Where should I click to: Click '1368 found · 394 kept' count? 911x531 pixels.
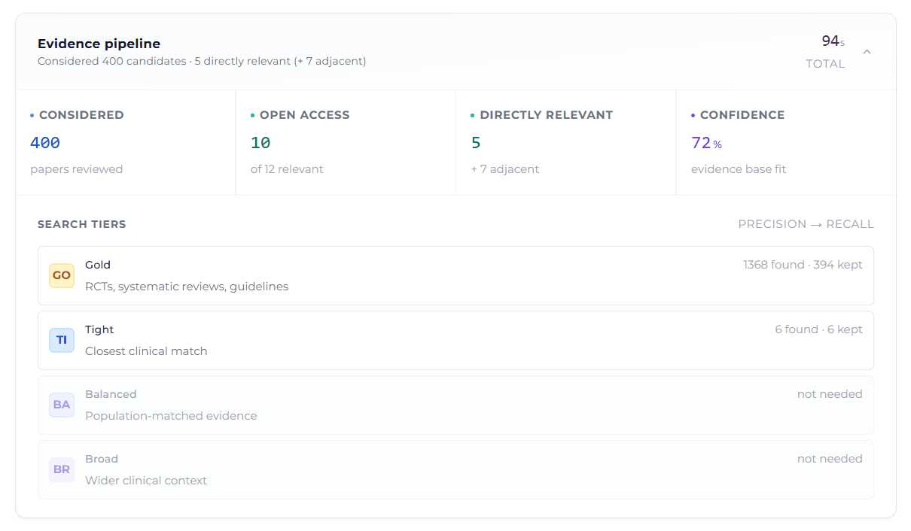803,265
